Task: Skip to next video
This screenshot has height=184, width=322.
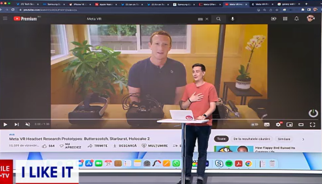Action: tap(17, 124)
